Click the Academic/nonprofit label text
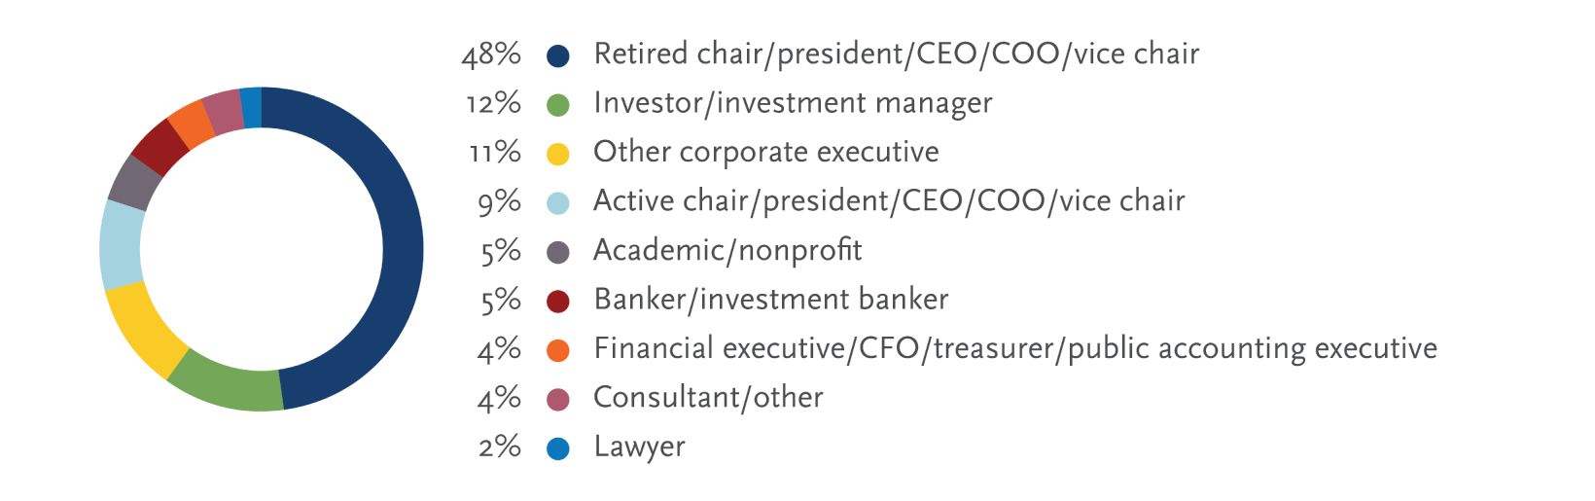 [x=727, y=250]
